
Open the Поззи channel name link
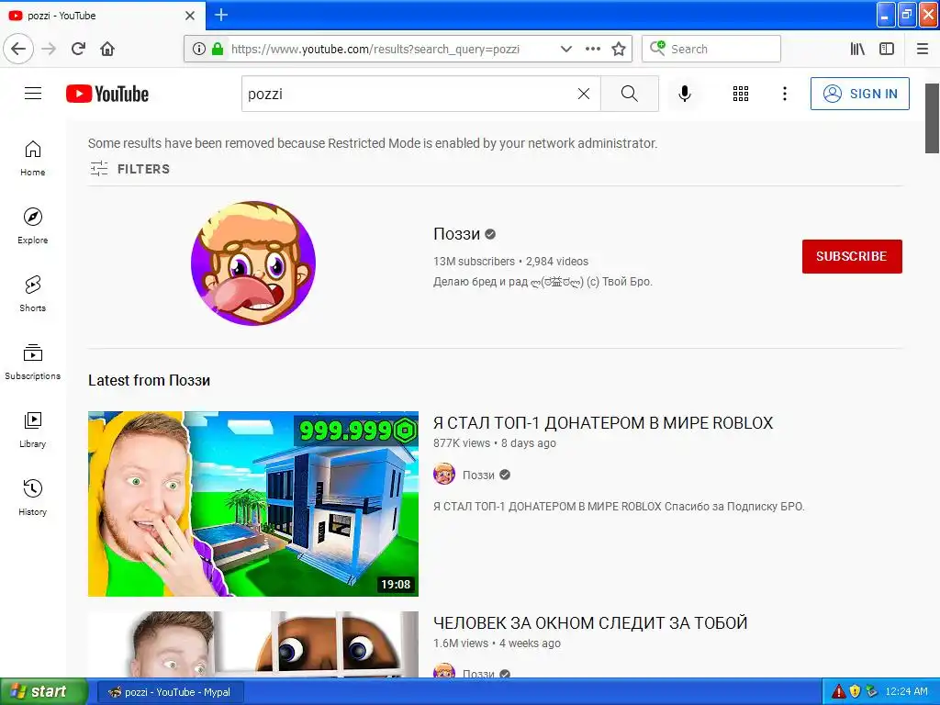click(x=457, y=234)
